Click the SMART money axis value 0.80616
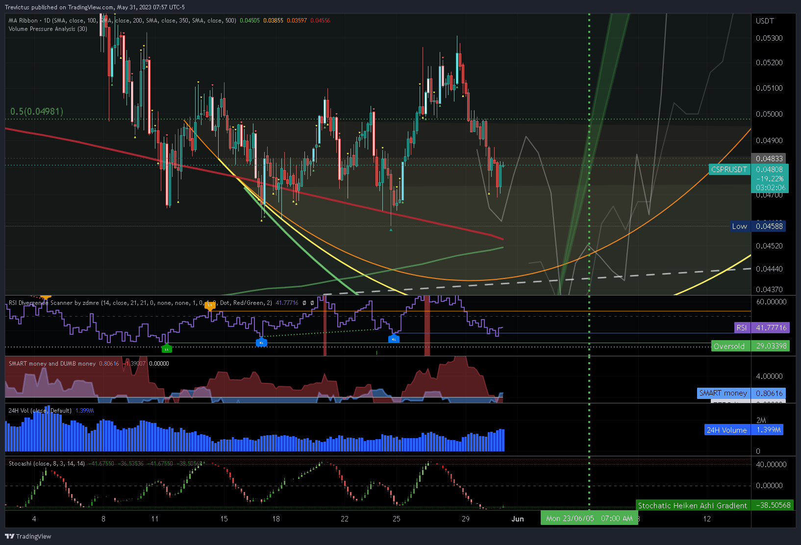Viewport: 801px width, 545px height. 769,393
